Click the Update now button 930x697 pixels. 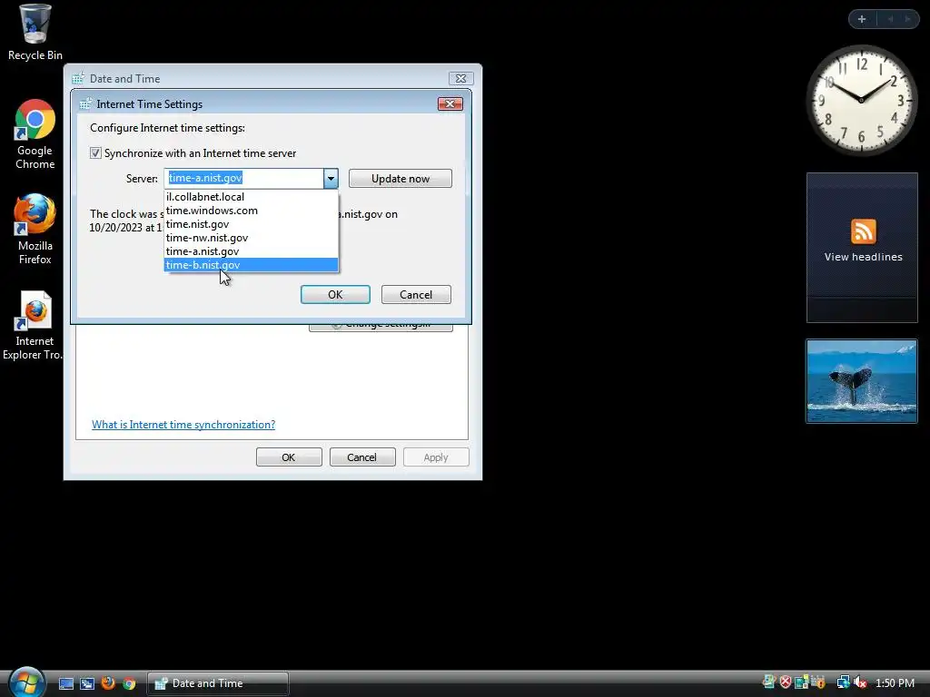point(401,179)
